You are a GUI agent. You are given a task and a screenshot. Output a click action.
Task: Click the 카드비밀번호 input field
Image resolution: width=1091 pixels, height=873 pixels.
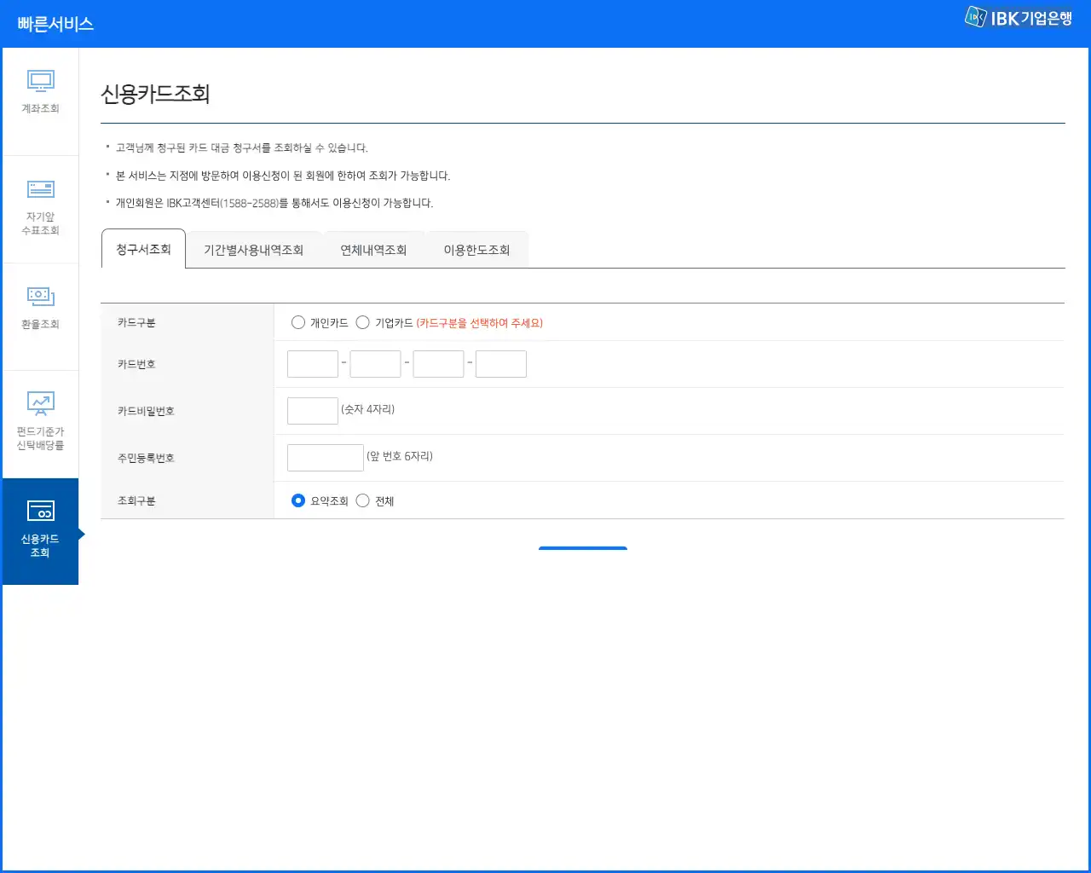tap(313, 411)
